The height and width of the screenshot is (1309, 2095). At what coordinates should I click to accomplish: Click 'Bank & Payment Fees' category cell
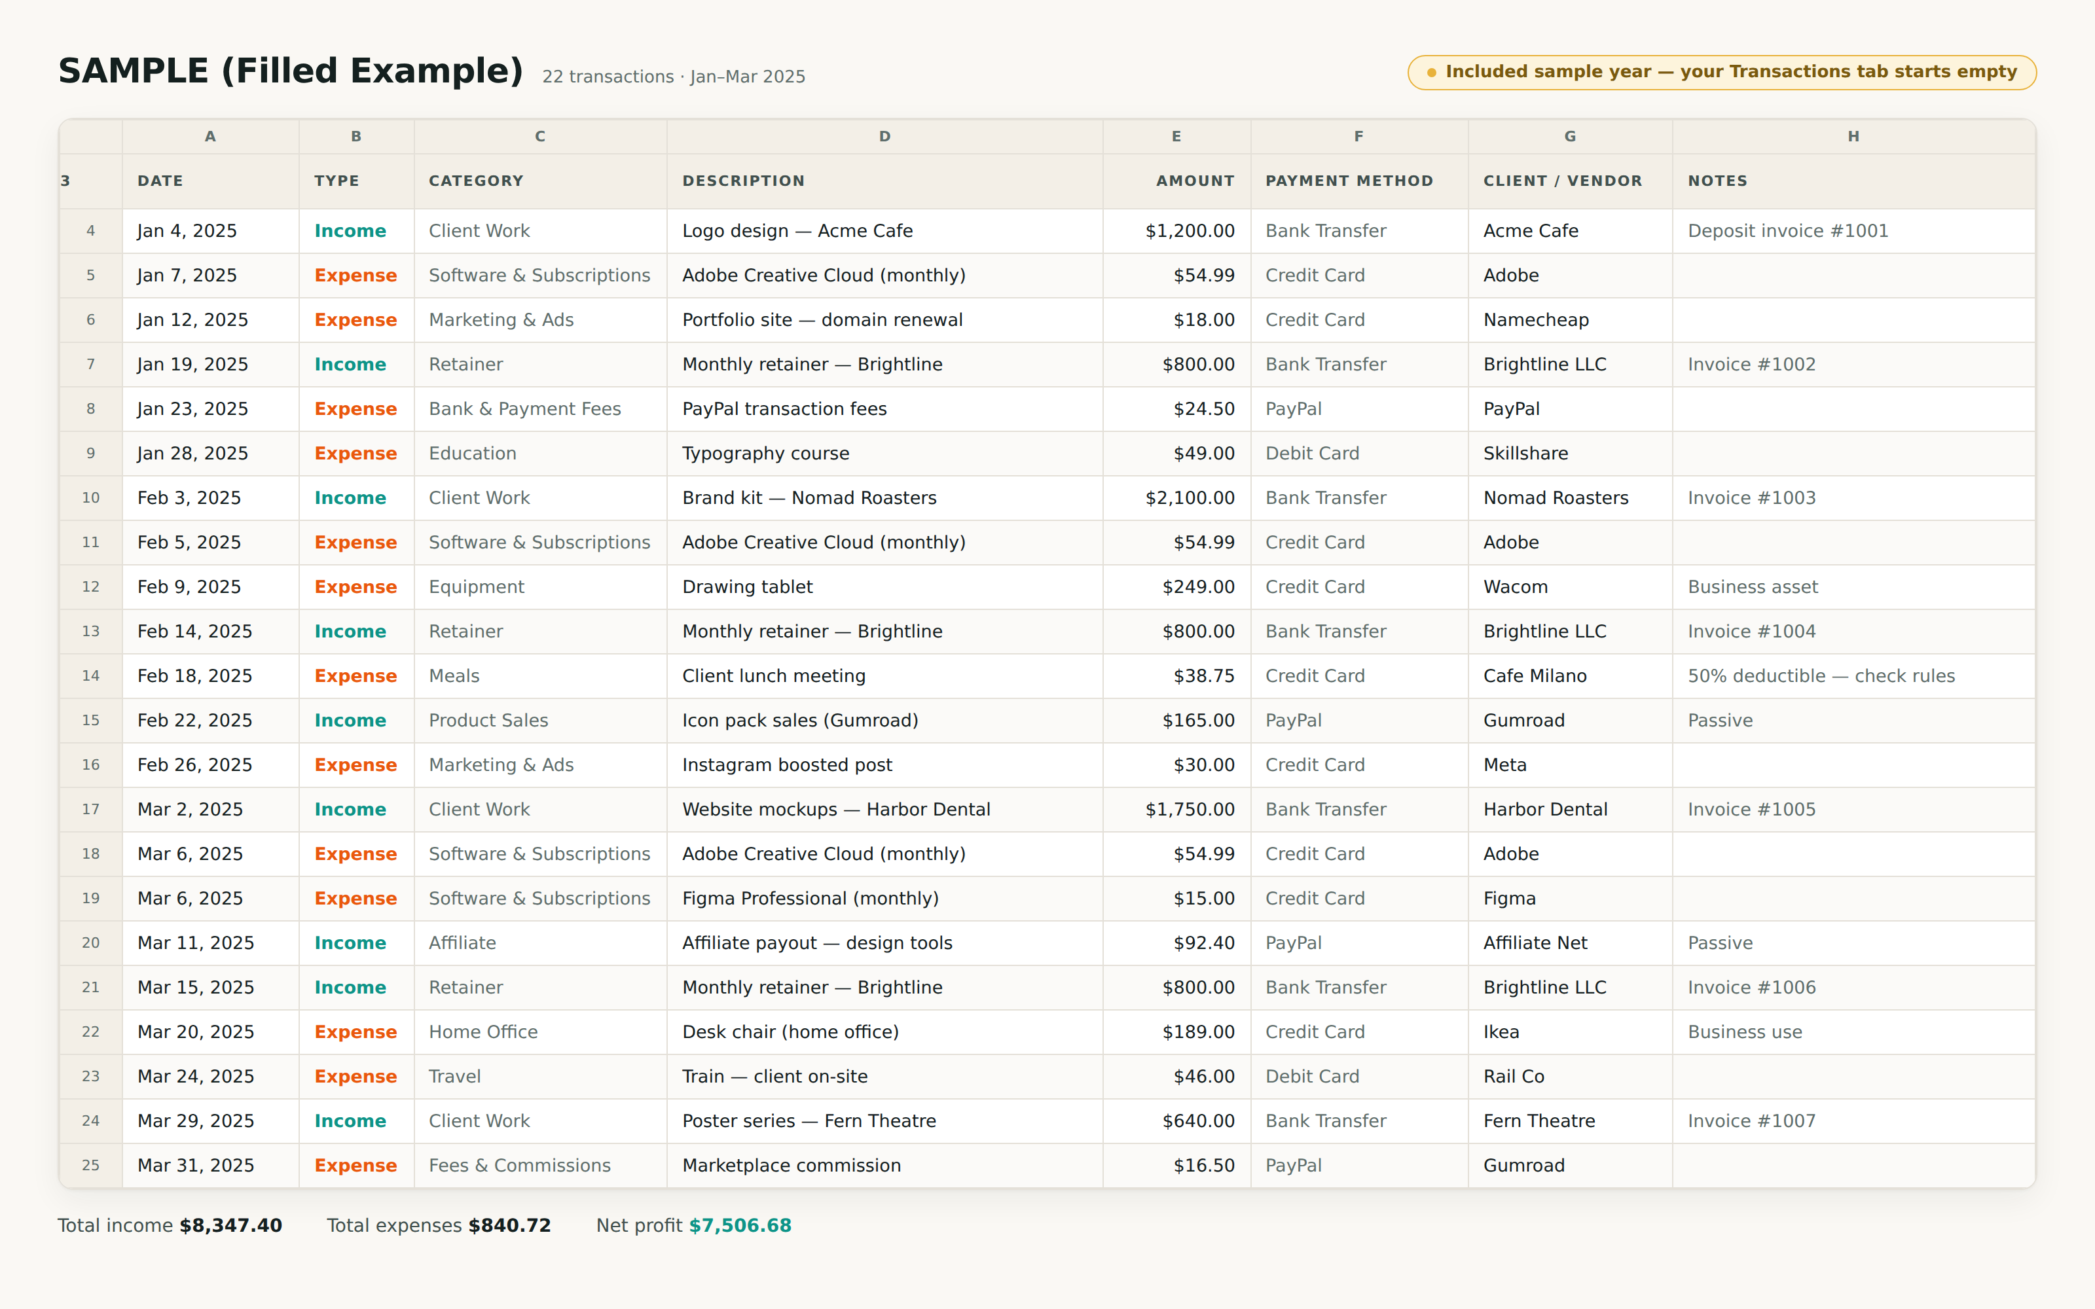click(x=540, y=408)
